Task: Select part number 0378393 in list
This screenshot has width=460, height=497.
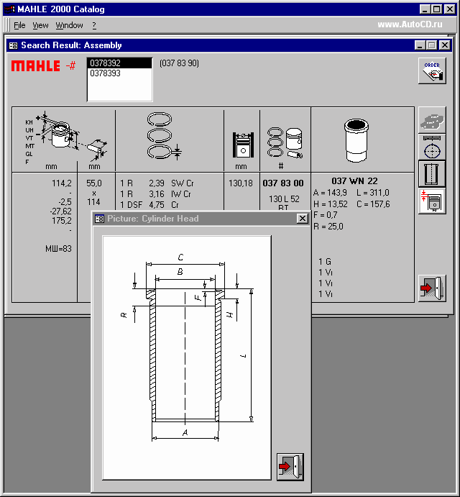Action: point(120,73)
